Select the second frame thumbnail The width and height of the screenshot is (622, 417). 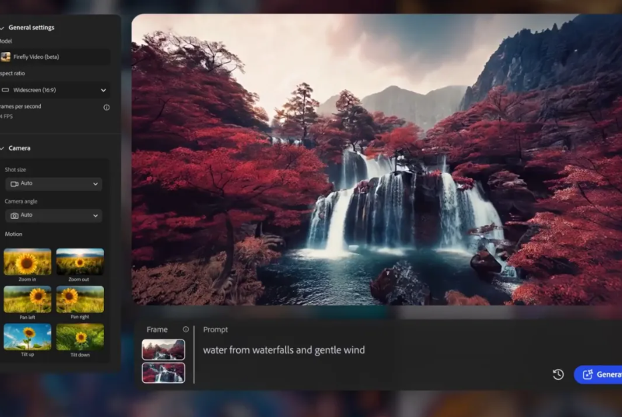pos(163,373)
